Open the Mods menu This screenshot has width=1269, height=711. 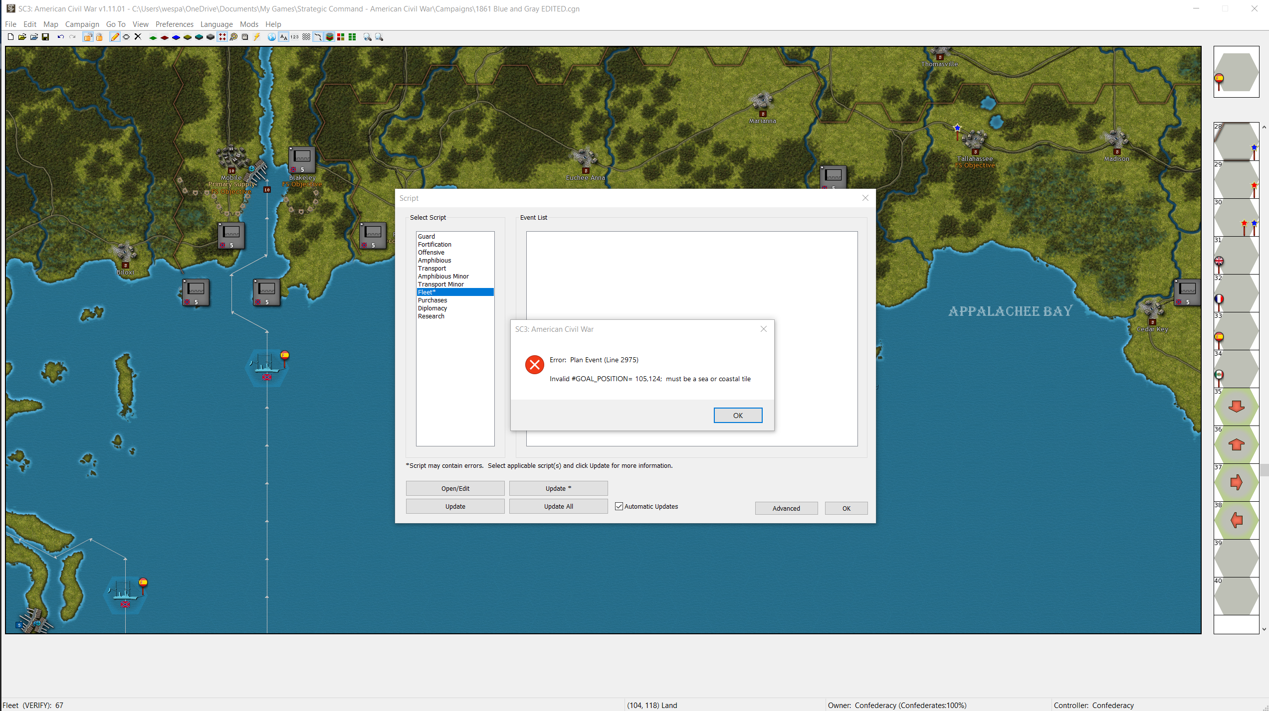249,24
